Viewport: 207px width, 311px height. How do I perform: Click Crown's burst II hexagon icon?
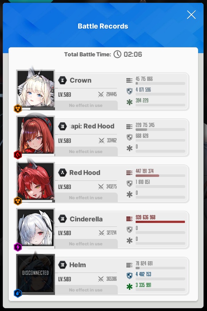click(x=62, y=80)
